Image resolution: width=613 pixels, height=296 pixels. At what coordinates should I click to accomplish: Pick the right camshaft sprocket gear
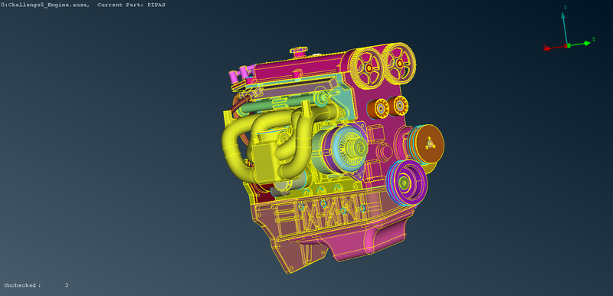(x=399, y=63)
